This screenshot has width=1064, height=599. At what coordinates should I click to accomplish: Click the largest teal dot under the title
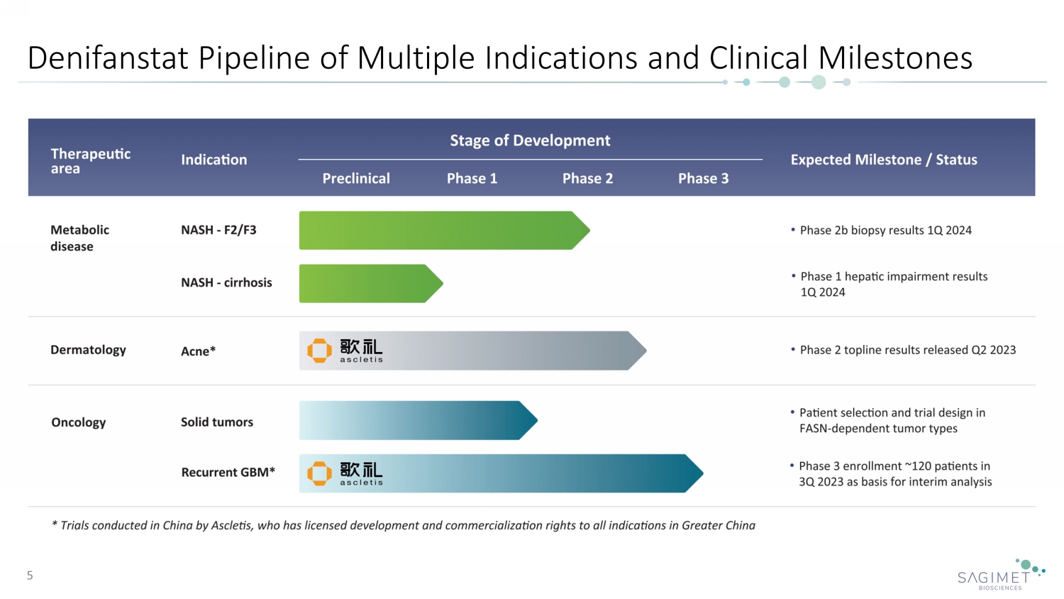click(x=818, y=82)
